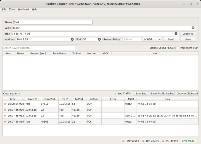Clear the Port field with its X icon
This screenshot has width=201, height=144.
tap(99, 39)
